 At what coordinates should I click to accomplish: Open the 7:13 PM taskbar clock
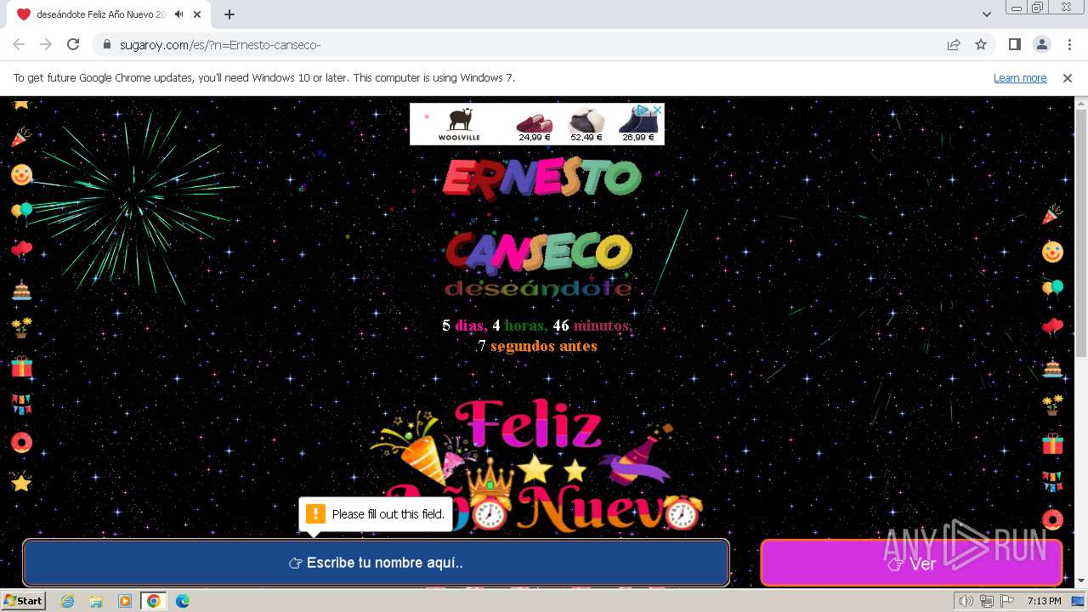(x=1044, y=601)
